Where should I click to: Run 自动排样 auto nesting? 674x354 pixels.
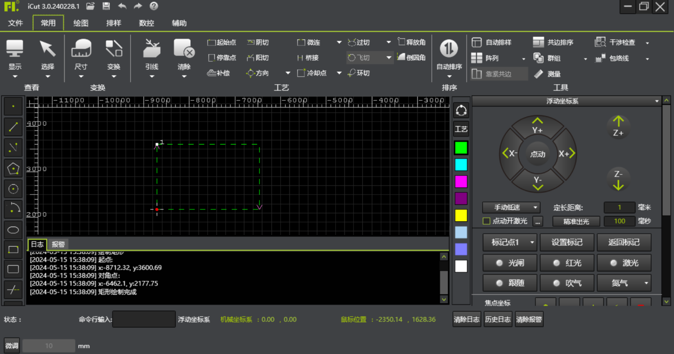coord(492,43)
